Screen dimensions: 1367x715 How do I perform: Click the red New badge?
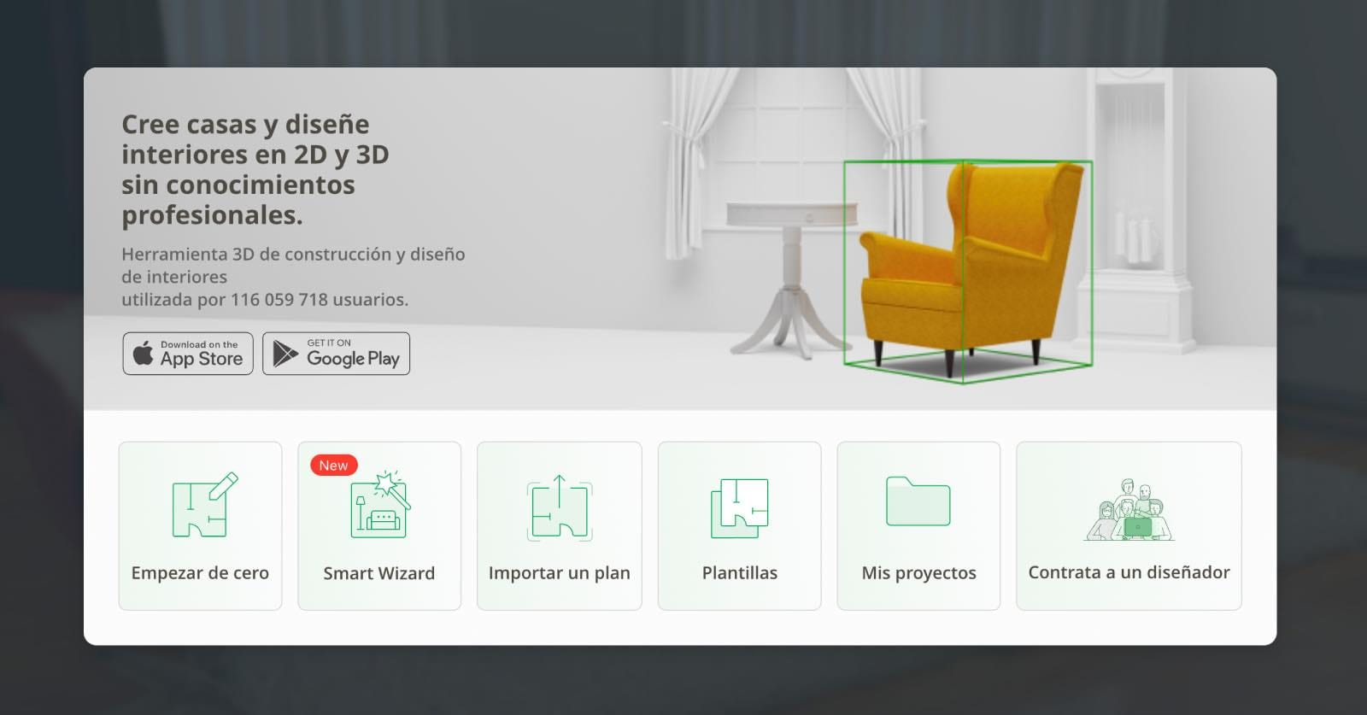(333, 466)
